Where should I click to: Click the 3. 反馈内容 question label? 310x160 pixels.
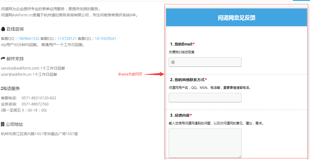click(x=181, y=115)
